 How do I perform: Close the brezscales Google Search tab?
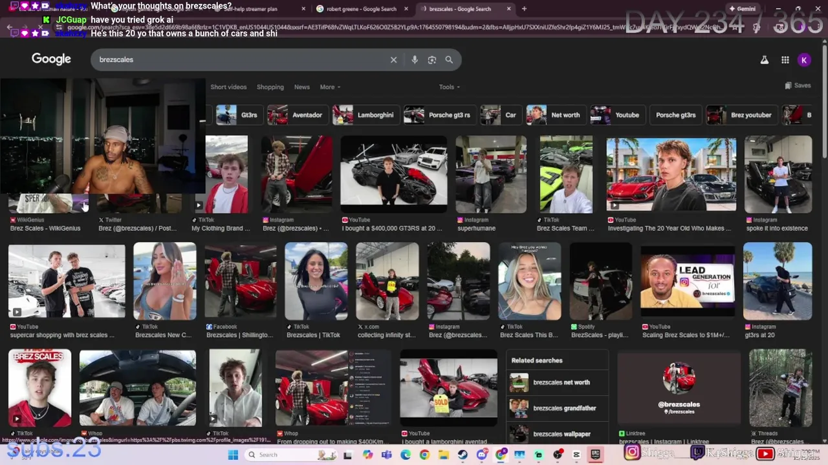coord(508,9)
